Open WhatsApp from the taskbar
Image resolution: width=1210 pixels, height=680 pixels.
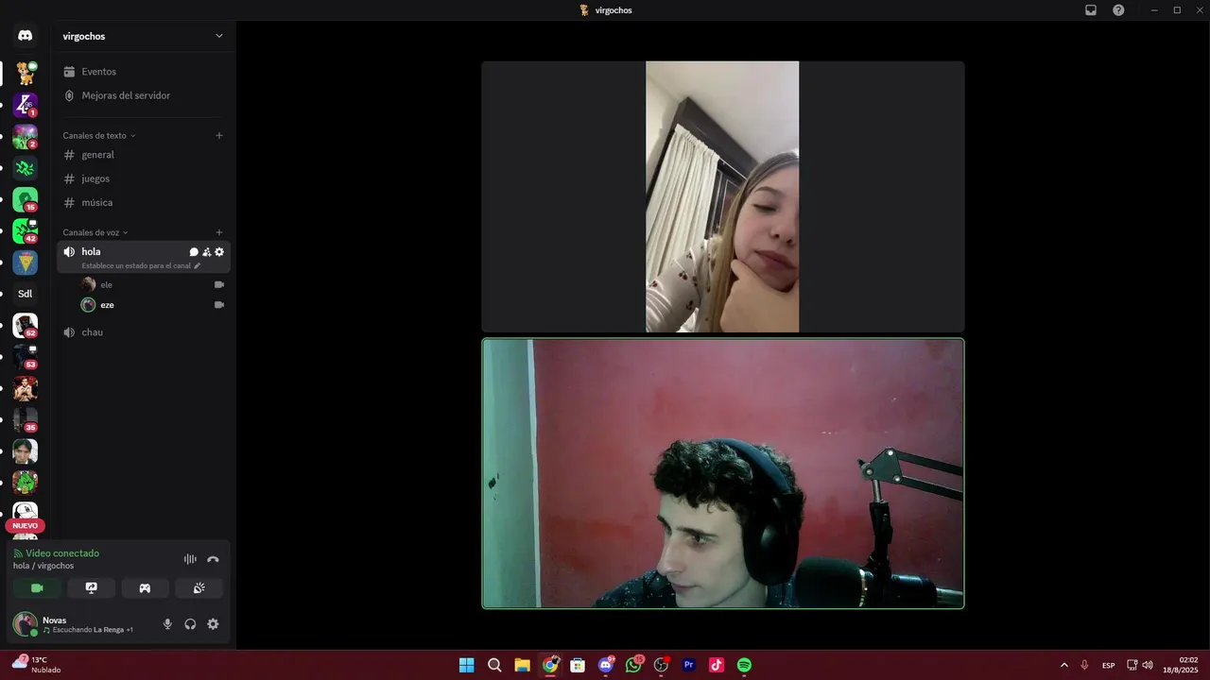(x=633, y=665)
